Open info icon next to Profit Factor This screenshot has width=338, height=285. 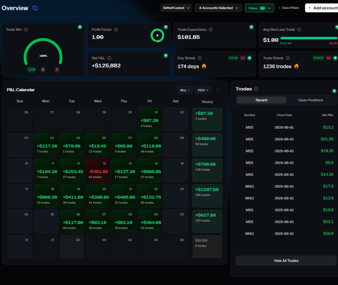click(x=116, y=30)
